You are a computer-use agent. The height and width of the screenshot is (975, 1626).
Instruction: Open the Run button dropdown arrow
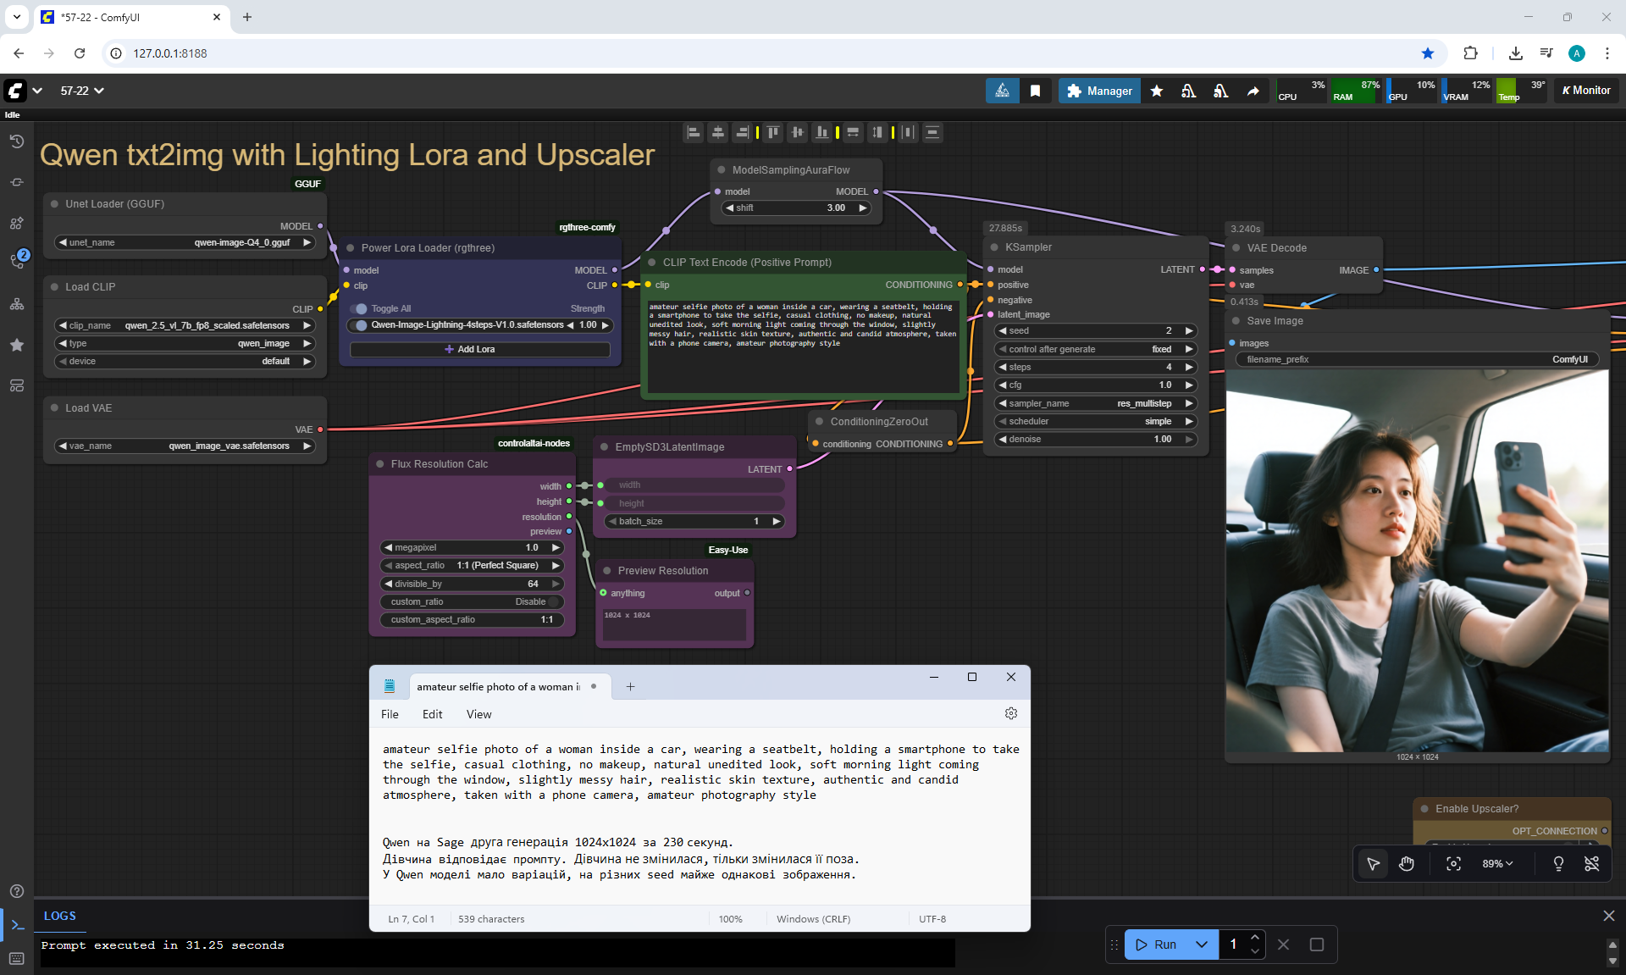1201,945
